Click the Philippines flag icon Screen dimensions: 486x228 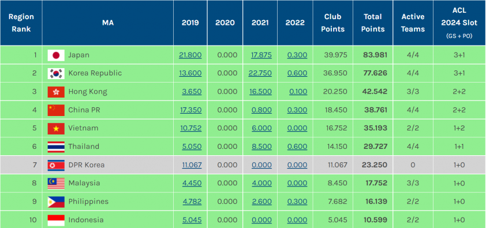click(56, 201)
